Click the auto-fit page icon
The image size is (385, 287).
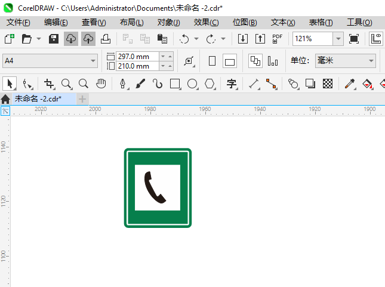(x=189, y=61)
